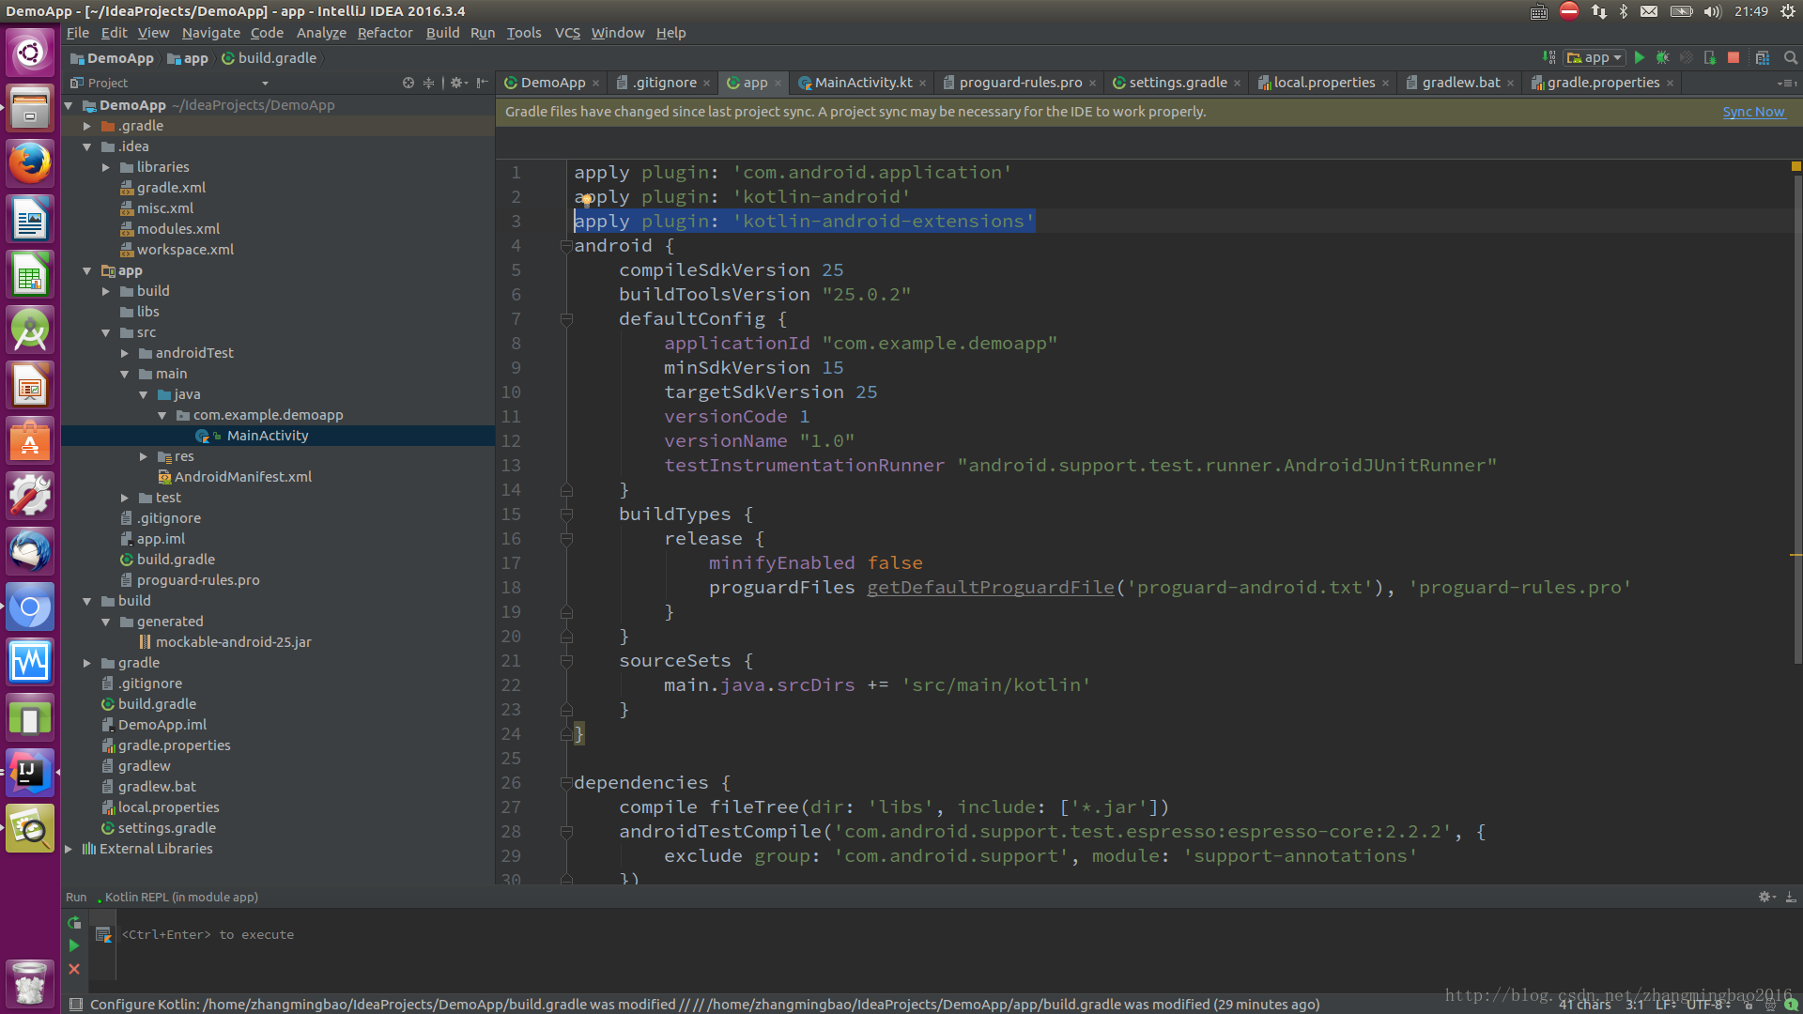
Task: Switch to proguard-rules.pro tab
Action: click(x=1020, y=83)
